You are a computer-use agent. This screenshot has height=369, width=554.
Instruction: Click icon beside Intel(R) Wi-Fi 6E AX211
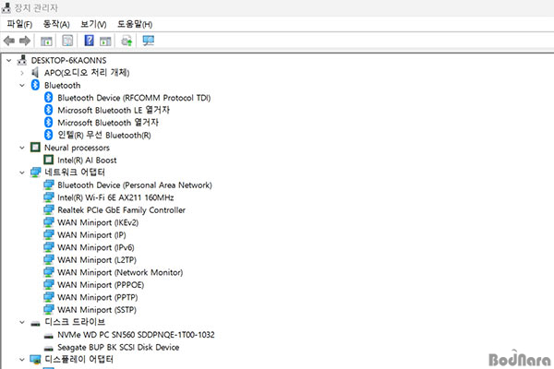tap(48, 197)
